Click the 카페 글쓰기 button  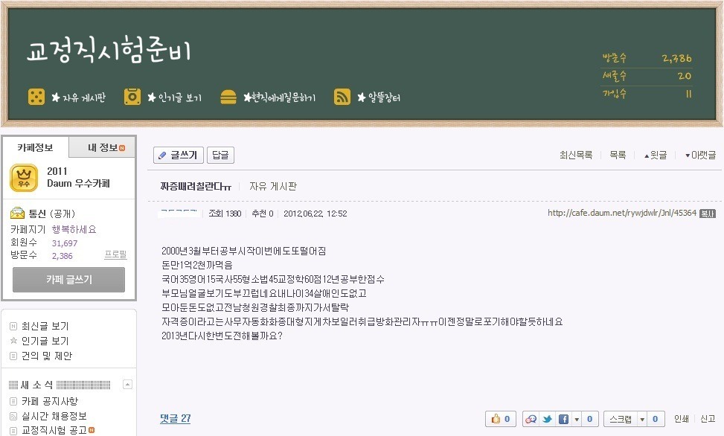coord(69,278)
